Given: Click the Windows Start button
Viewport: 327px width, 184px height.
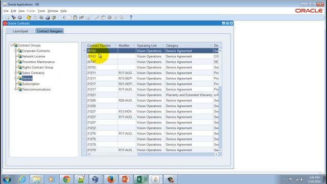Looking at the screenshot, I should click(x=7, y=179).
